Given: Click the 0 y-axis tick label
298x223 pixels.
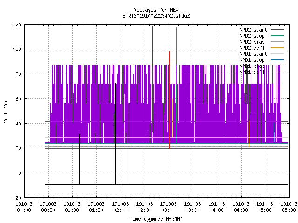Looking at the screenshot, I should [x=20, y=173].
